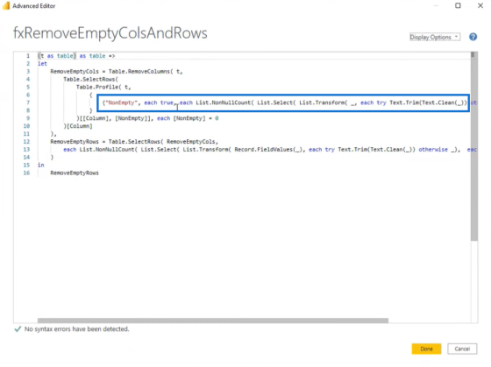Click the "NonEmpty" string in highlighted line

[121, 102]
